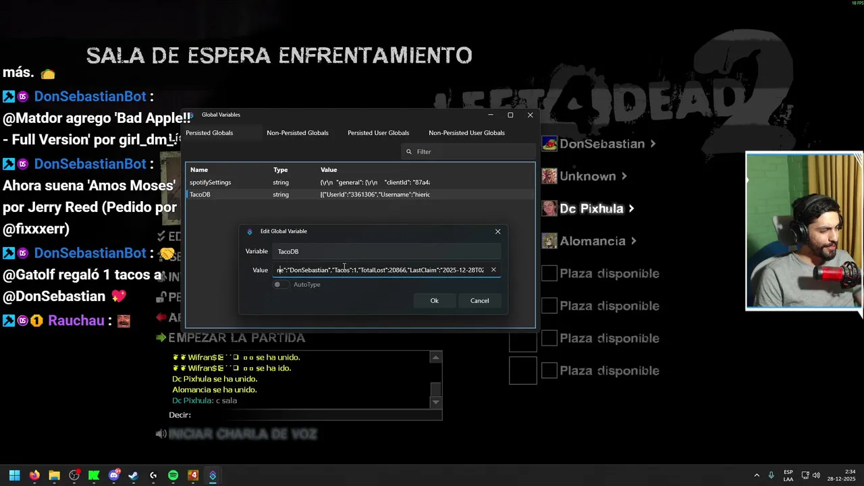The height and width of the screenshot is (486, 864).
Task: Open the Windows Start menu
Action: (x=14, y=475)
